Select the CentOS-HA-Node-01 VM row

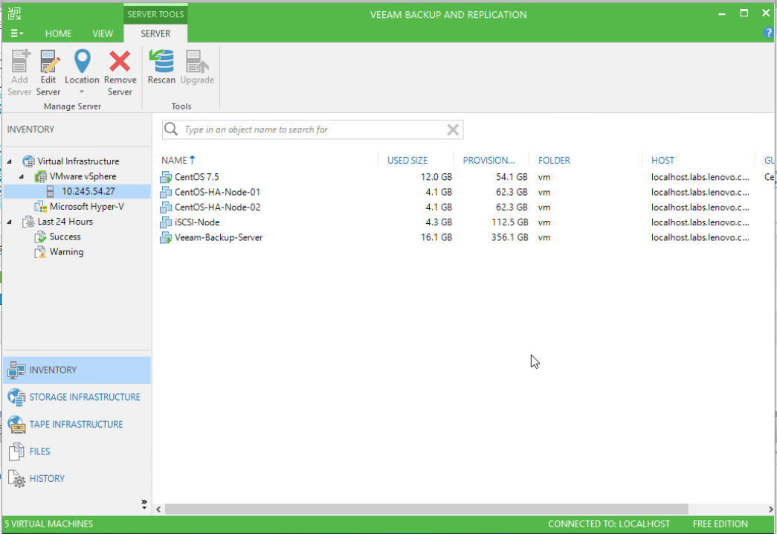point(465,192)
